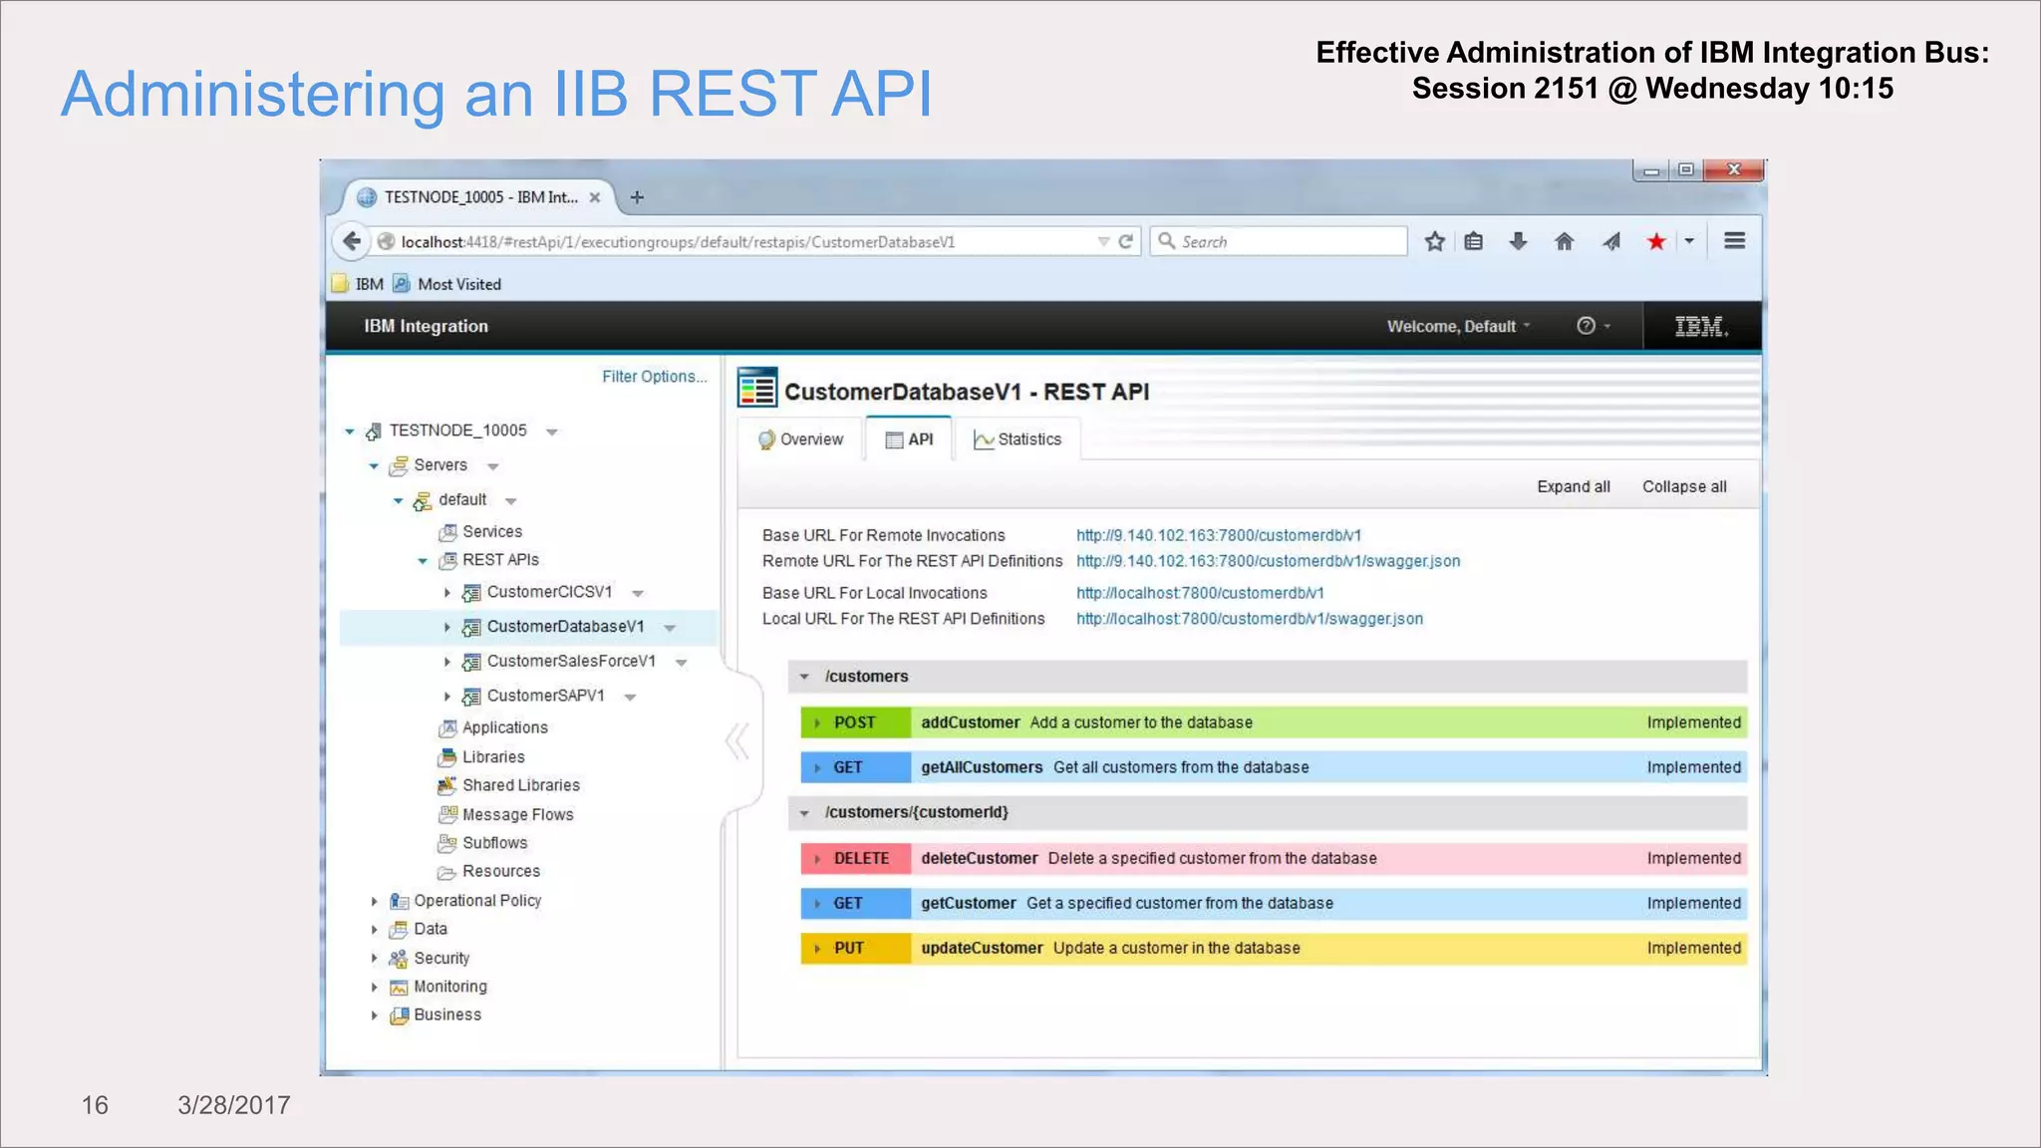
Task: Open the Welcome, Default user menu
Action: [x=1459, y=326]
